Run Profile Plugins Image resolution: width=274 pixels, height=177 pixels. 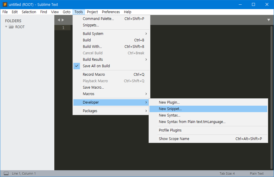(208, 130)
